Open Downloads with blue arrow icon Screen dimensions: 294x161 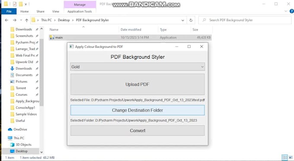[24, 69]
